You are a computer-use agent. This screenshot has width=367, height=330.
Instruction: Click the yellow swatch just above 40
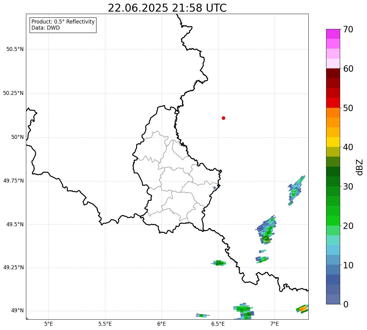tap(333, 142)
